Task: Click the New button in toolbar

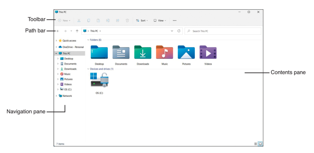Action: 64,20
